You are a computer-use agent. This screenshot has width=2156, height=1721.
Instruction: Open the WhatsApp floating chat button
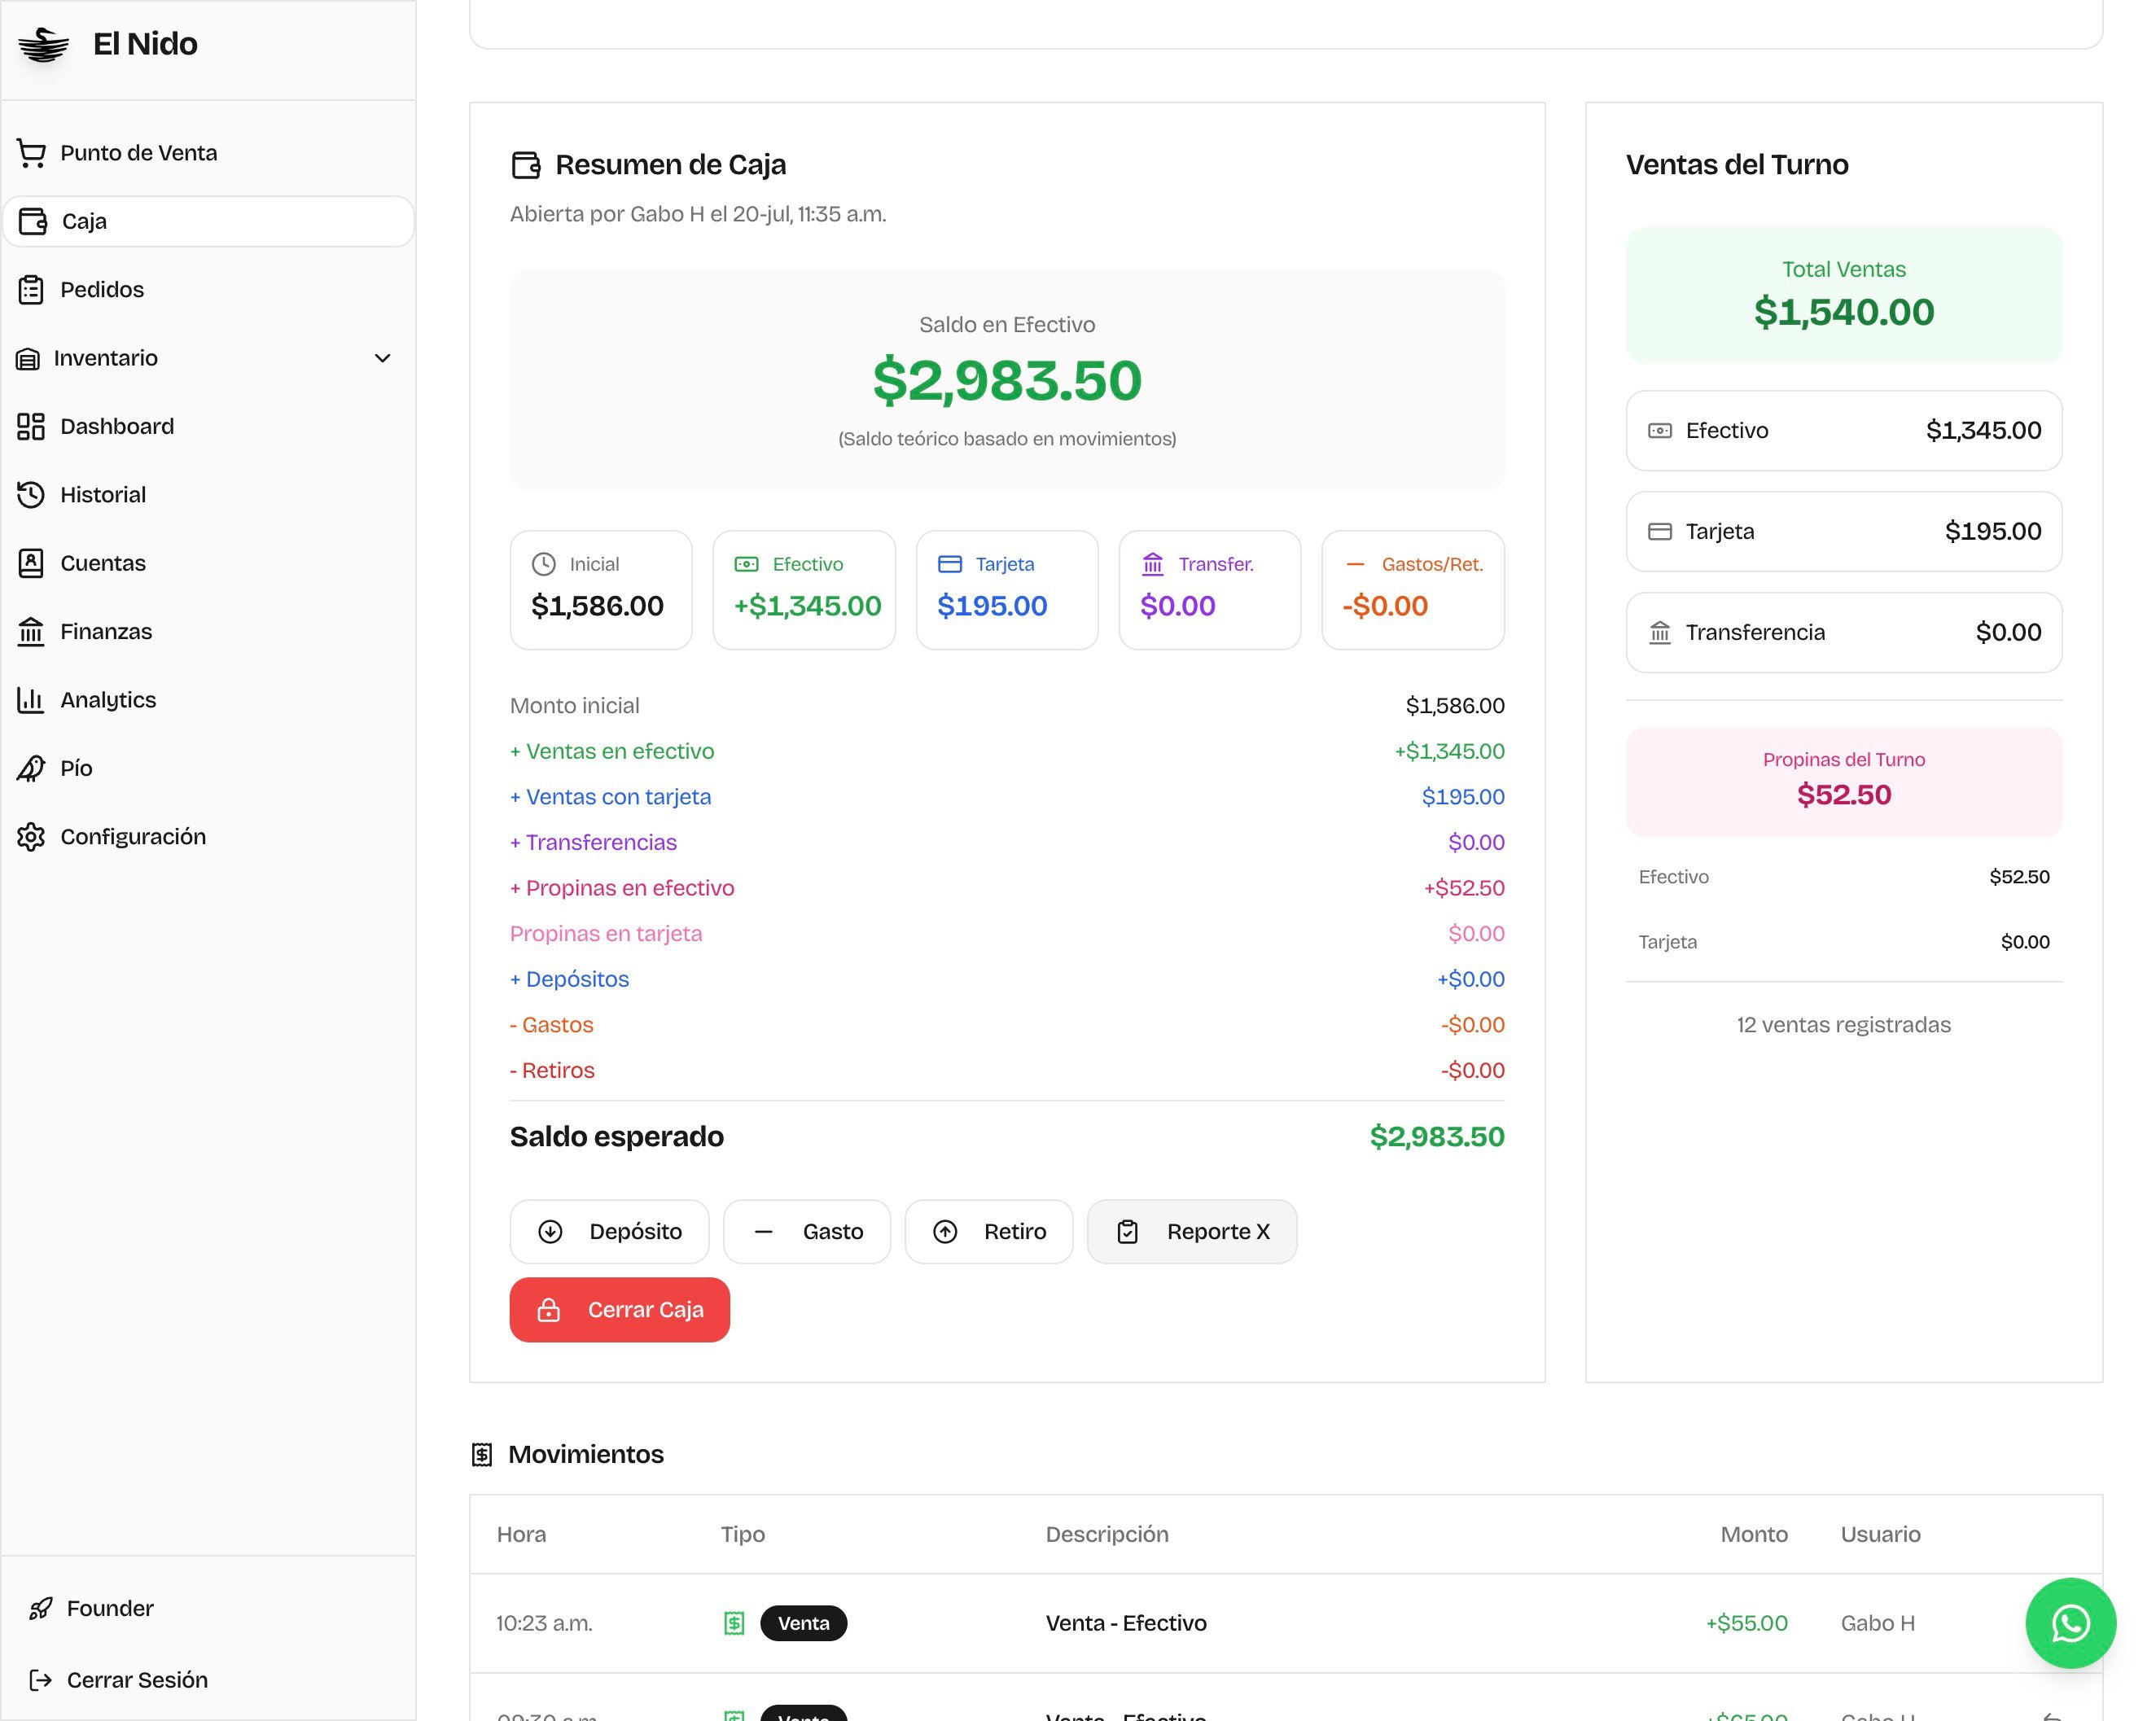[x=2070, y=1623]
